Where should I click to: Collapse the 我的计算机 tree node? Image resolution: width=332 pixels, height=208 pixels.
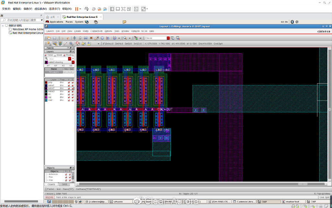[x=3, y=25]
